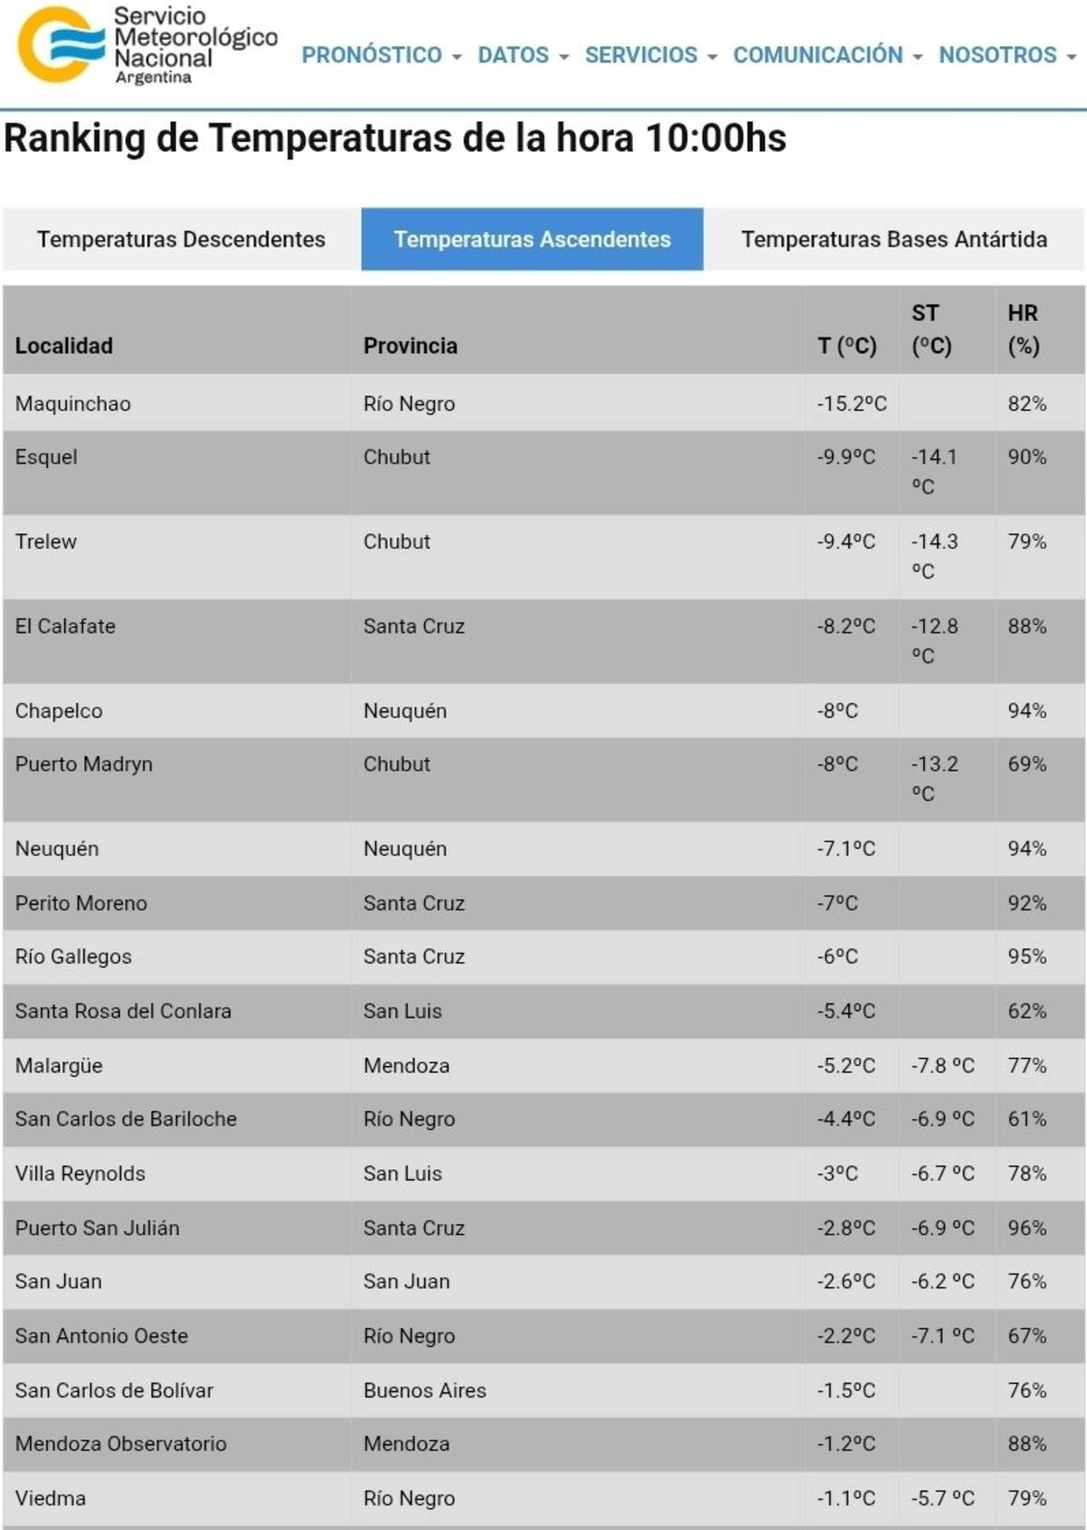Open the SERVICIOS dropdown
Screen dimensions: 1087x1530
click(649, 55)
